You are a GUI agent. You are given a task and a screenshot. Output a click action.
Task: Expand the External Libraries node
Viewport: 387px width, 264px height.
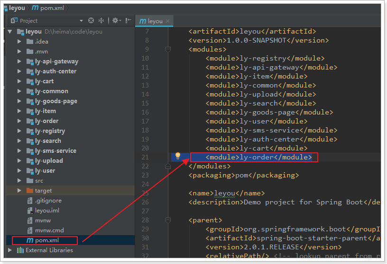9,250
